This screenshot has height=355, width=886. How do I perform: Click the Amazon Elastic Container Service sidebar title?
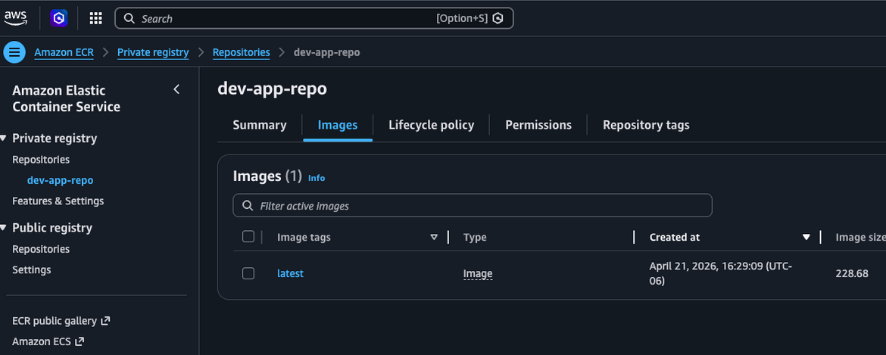(x=66, y=98)
